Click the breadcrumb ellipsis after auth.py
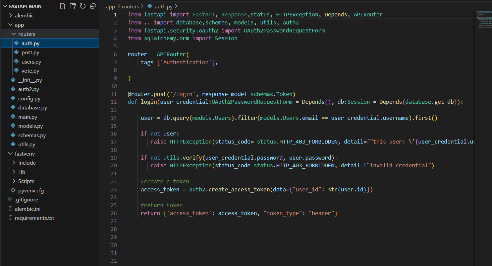Viewport: 492px width, 266px height. (181, 6)
